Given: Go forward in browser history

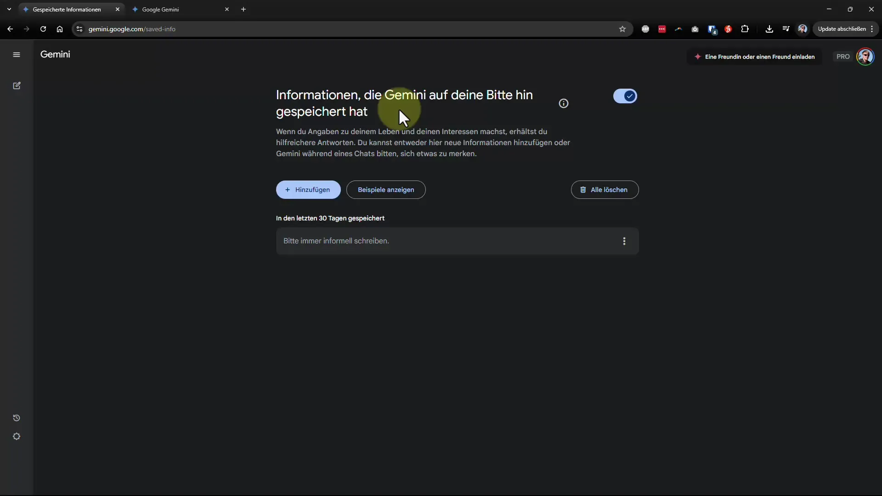Looking at the screenshot, I should point(27,29).
